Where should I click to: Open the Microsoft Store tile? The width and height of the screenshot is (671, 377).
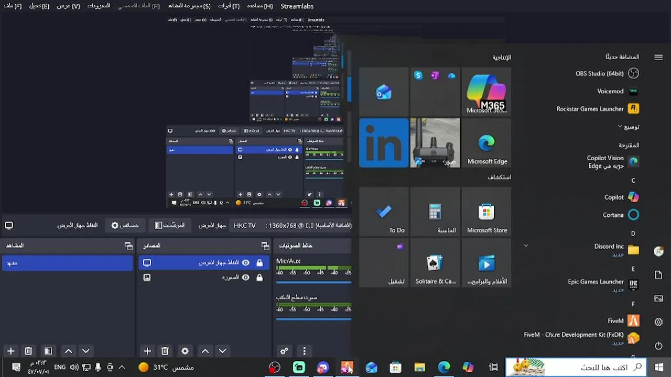point(486,212)
